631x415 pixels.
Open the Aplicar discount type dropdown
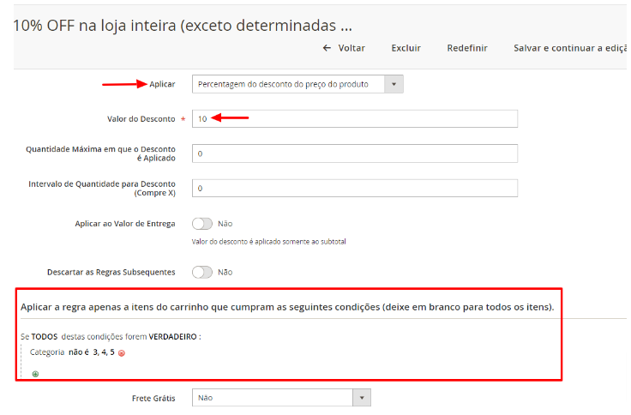click(297, 84)
